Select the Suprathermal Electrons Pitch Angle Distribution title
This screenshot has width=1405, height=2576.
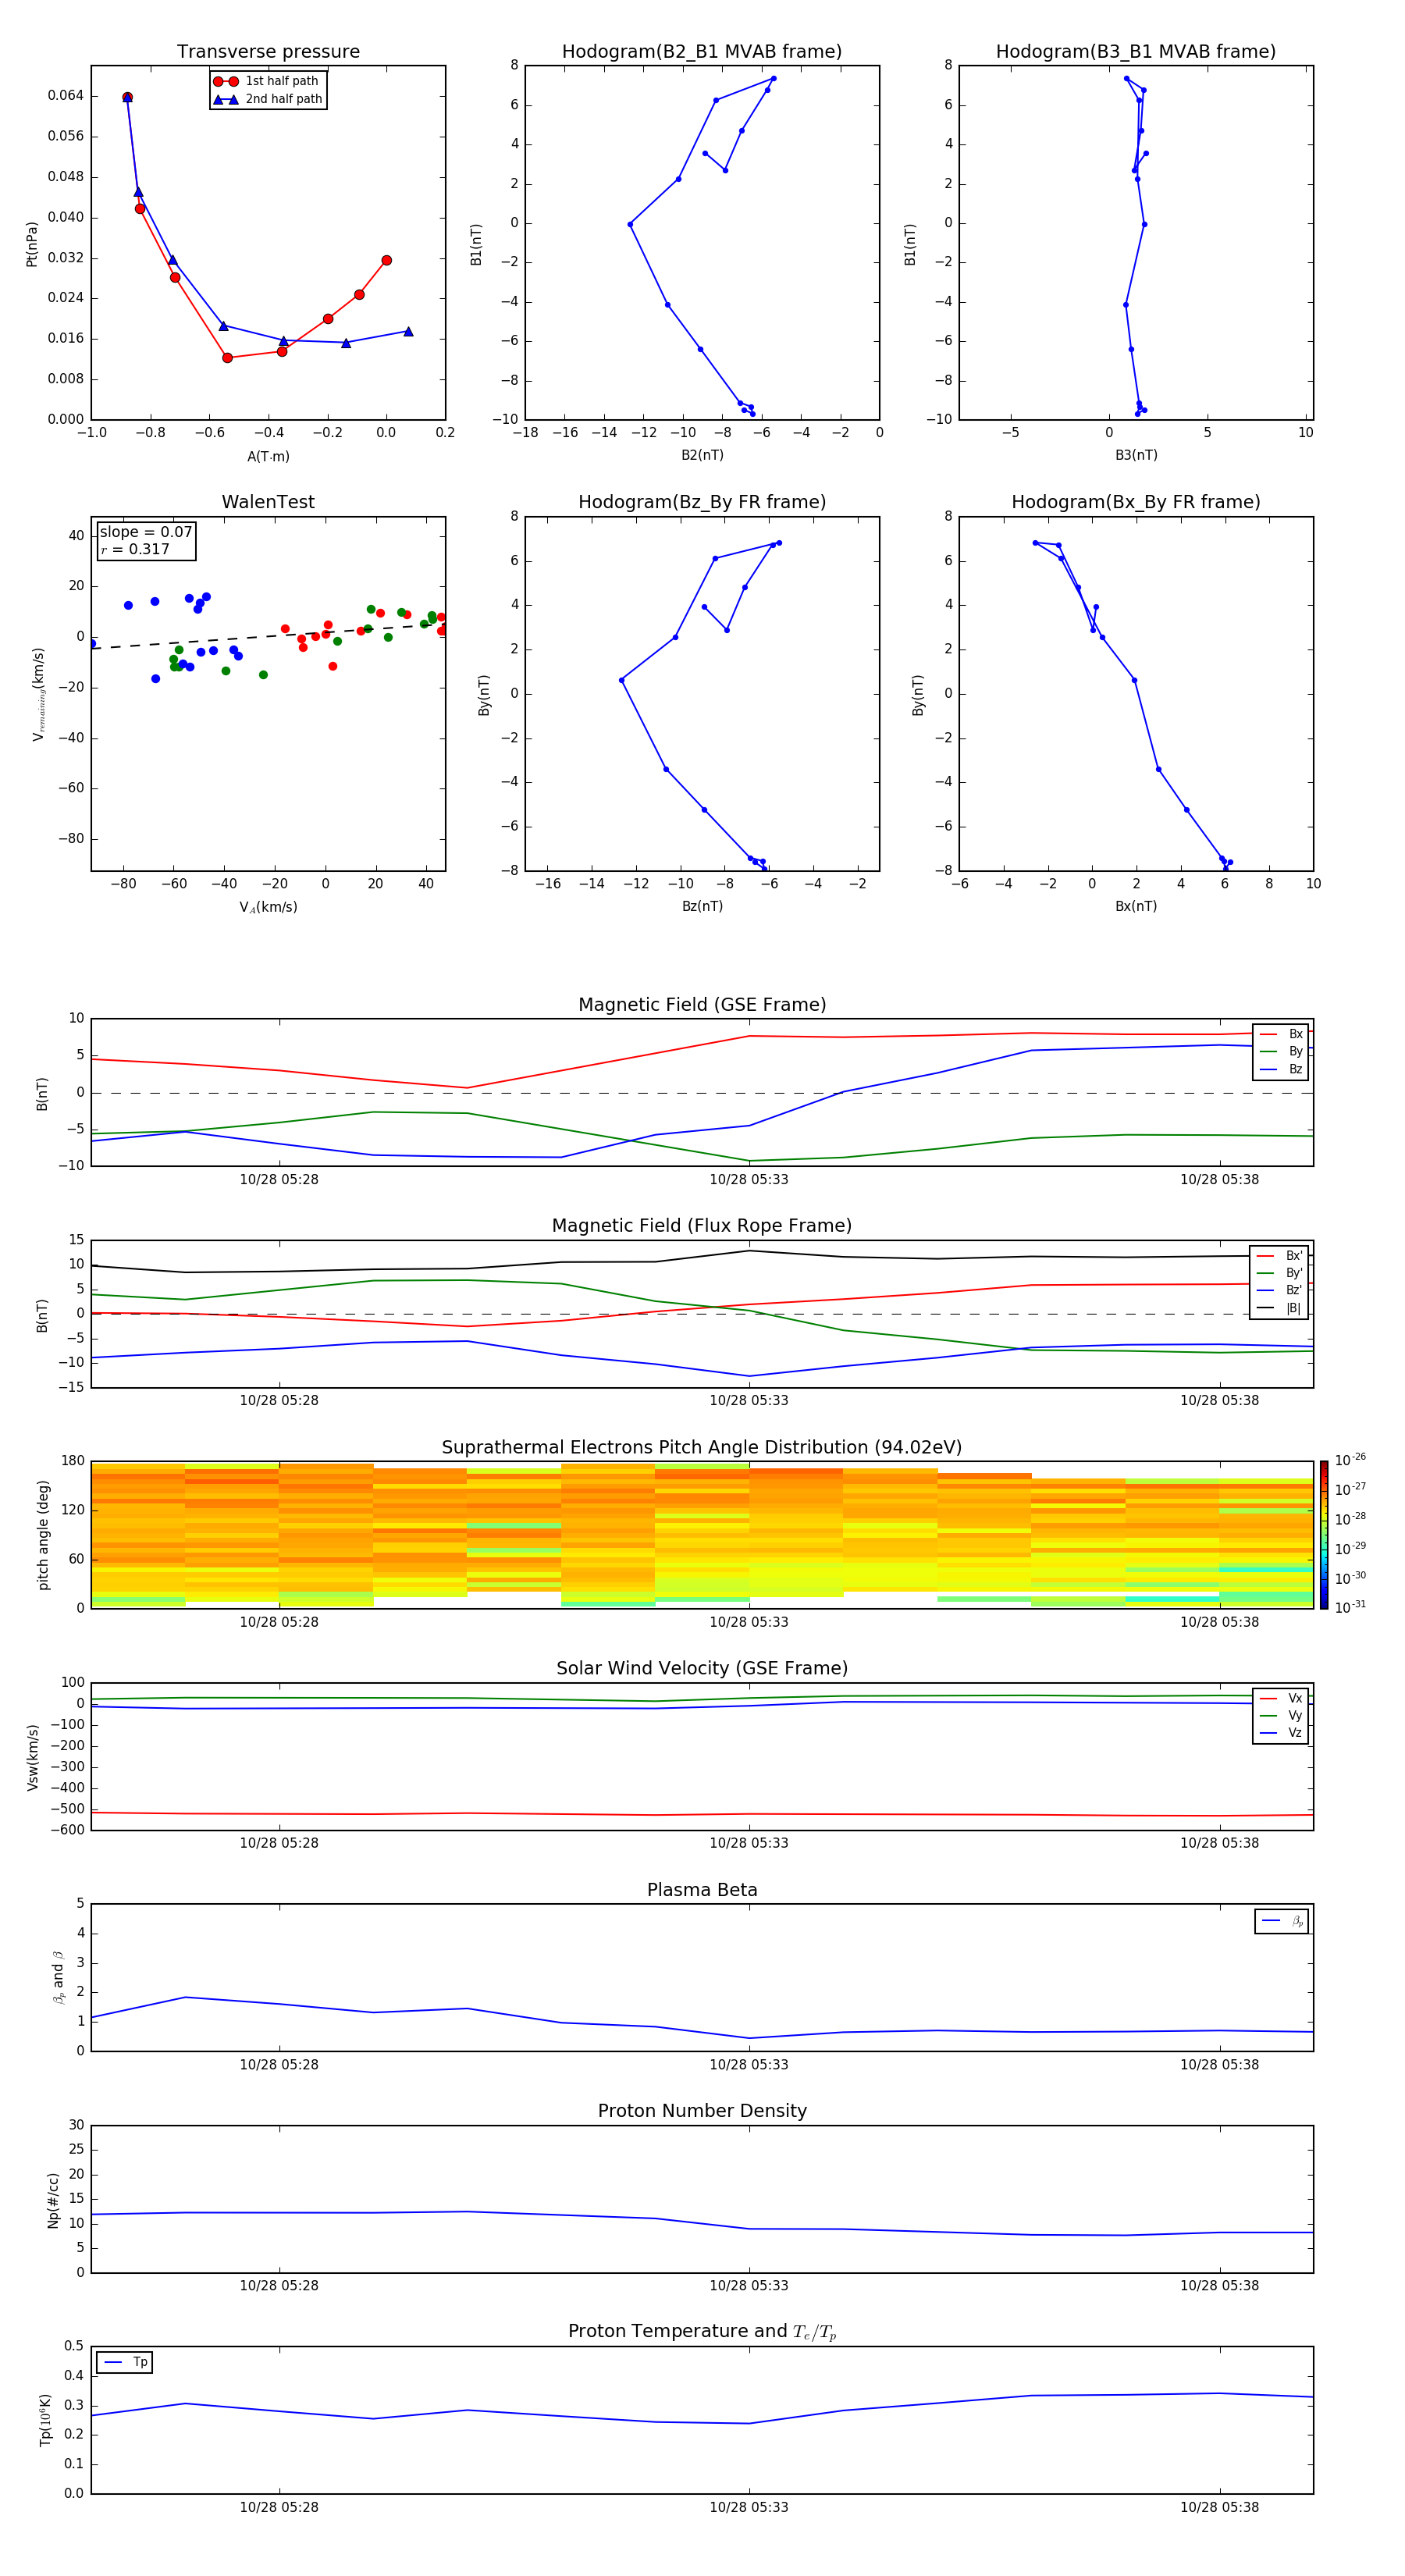702,1448
